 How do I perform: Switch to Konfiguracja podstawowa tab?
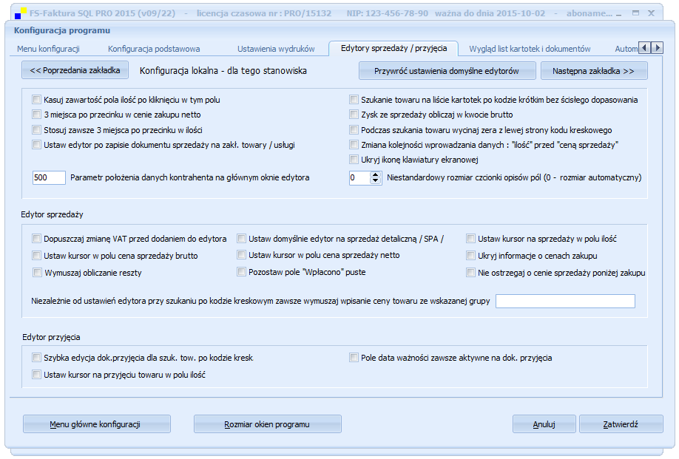coord(154,49)
